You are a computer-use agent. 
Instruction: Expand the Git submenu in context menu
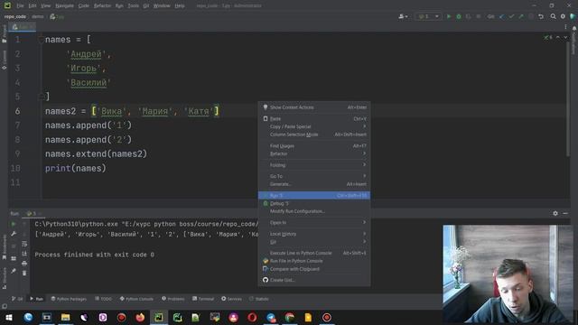(x=314, y=242)
